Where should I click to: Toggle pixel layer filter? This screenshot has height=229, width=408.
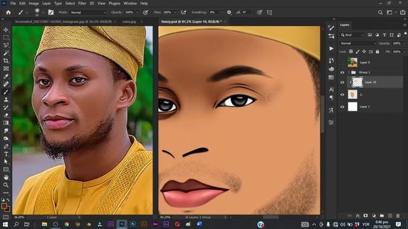(370, 35)
